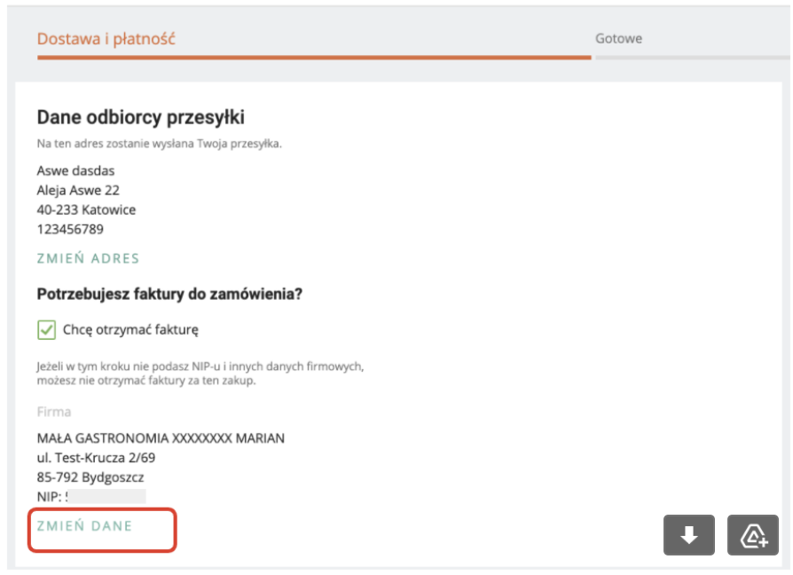Image resolution: width=793 pixels, height=575 pixels.
Task: Click the download arrow icon button
Action: pyautogui.click(x=689, y=534)
